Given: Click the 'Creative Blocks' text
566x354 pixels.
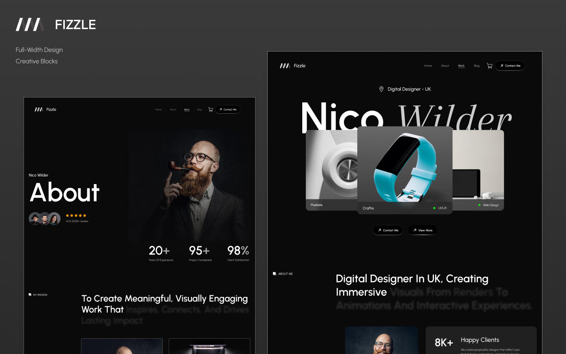Looking at the screenshot, I should click(x=37, y=61).
